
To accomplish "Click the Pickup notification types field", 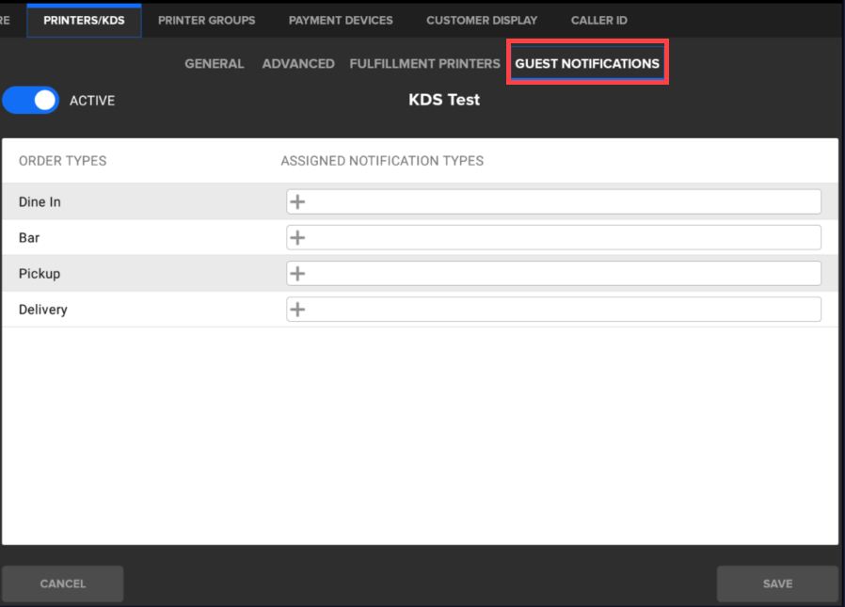I will pyautogui.click(x=565, y=273).
